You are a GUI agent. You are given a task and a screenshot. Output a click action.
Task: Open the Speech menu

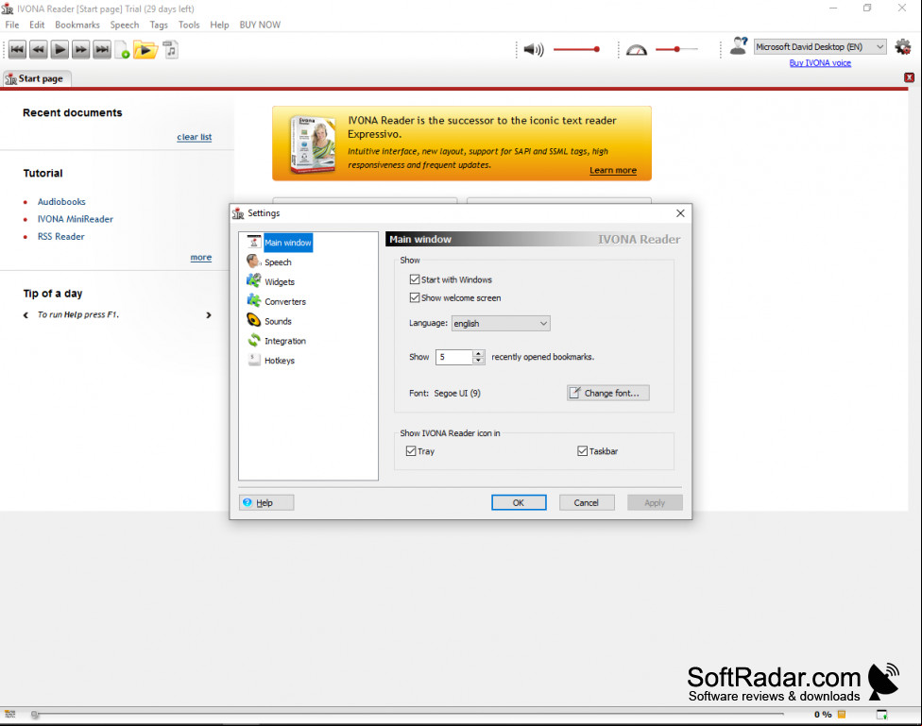[x=124, y=25]
